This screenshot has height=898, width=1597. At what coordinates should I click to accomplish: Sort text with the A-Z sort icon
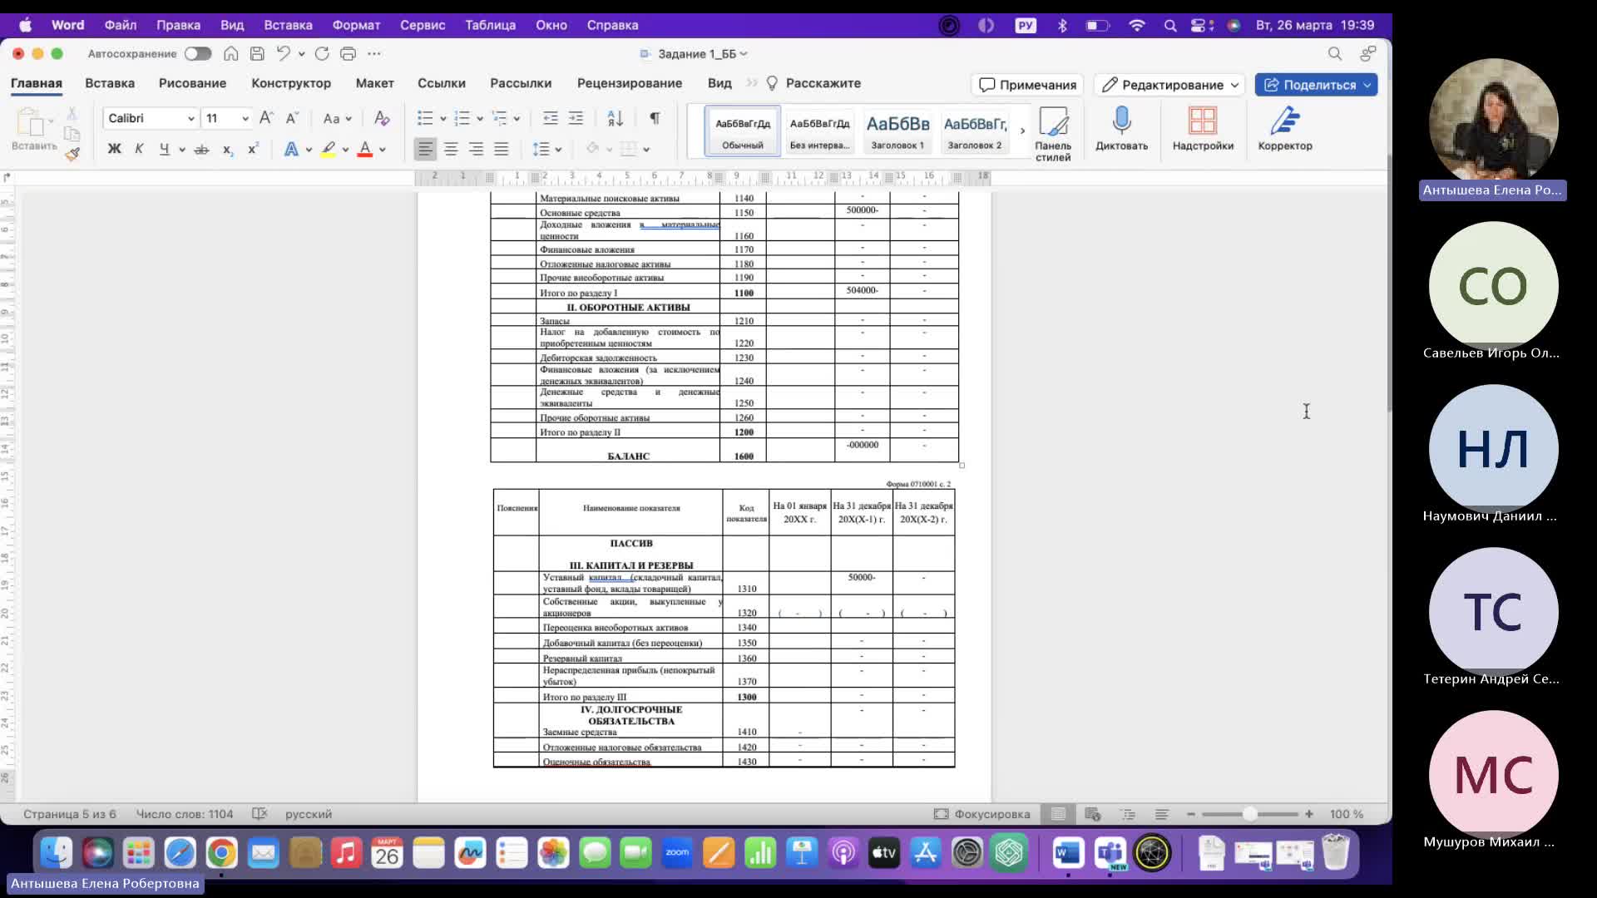click(x=616, y=118)
